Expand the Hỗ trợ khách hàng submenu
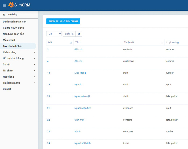 point(35,58)
